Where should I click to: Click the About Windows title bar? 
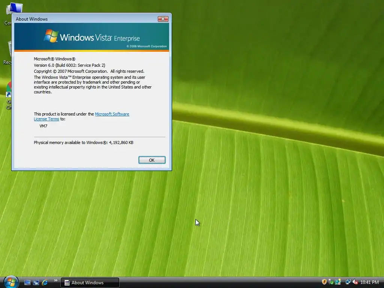click(x=86, y=19)
